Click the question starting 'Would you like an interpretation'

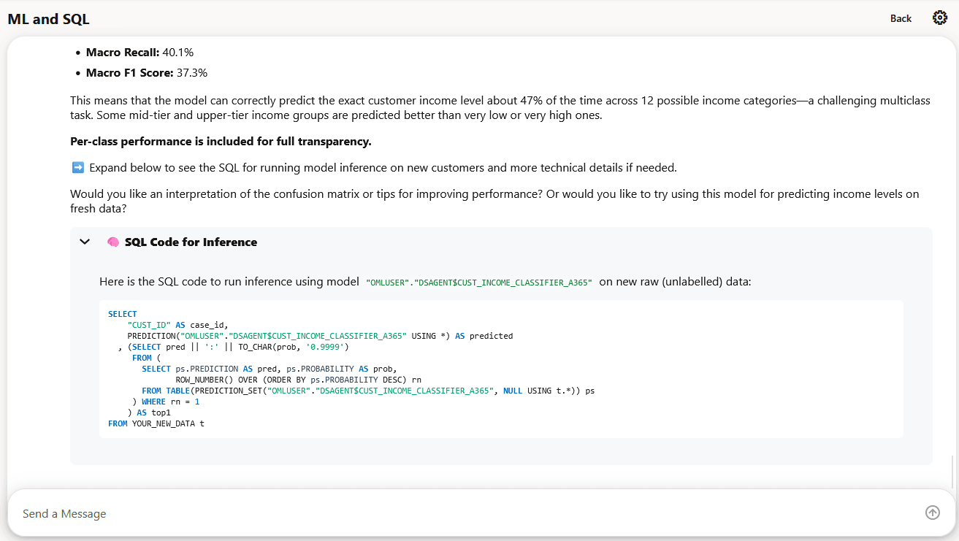pyautogui.click(x=494, y=201)
